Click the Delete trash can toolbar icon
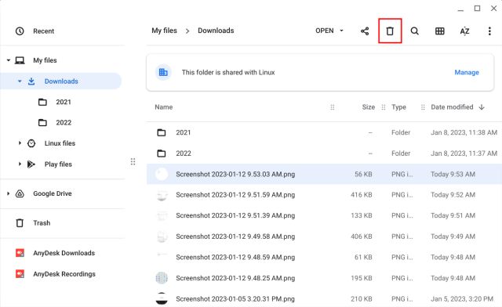The width and height of the screenshot is (502, 307). [x=390, y=31]
